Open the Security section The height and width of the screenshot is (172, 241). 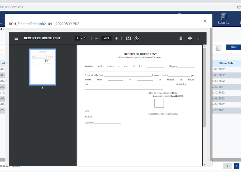(x=223, y=19)
